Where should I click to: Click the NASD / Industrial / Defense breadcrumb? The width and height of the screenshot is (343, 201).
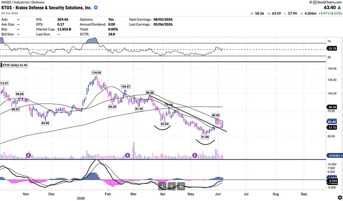[23, 2]
